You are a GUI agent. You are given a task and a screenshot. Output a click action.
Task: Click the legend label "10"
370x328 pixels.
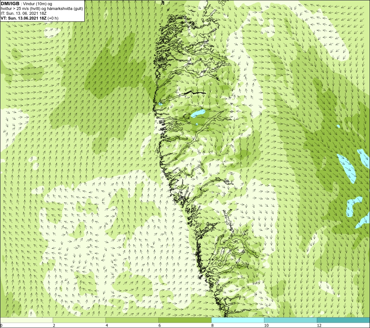click(x=266, y=325)
